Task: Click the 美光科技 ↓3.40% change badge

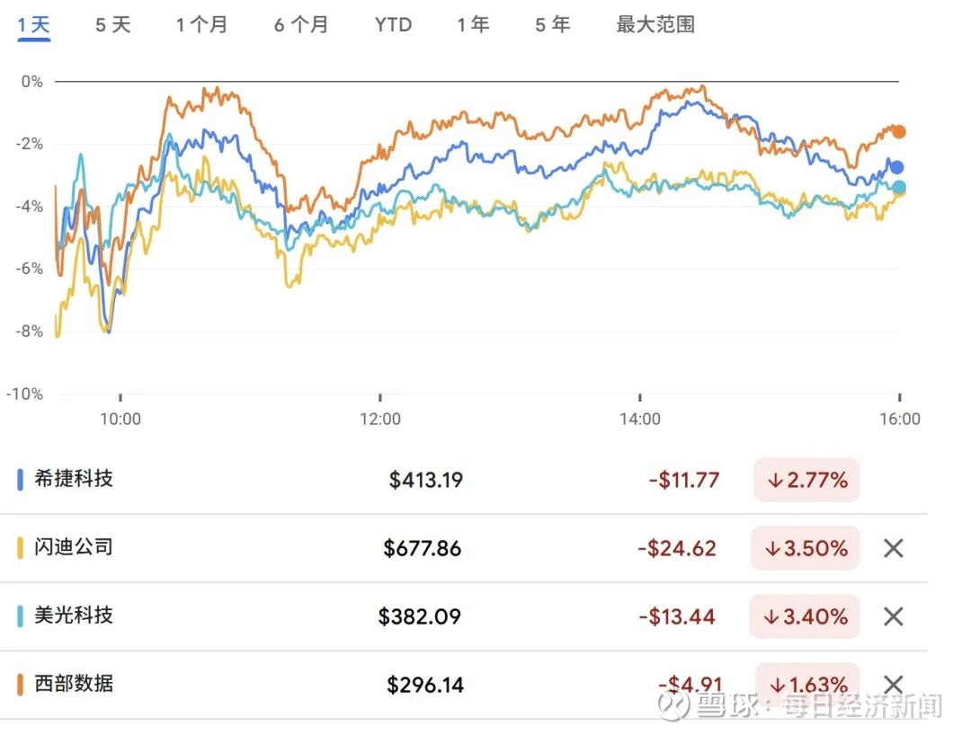Action: 806,616
